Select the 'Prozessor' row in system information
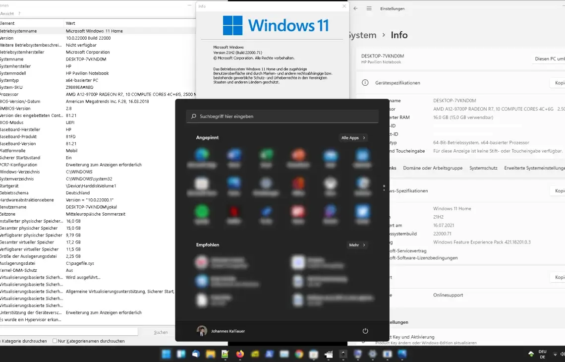Viewport: 565px width, 362px height. click(98, 94)
